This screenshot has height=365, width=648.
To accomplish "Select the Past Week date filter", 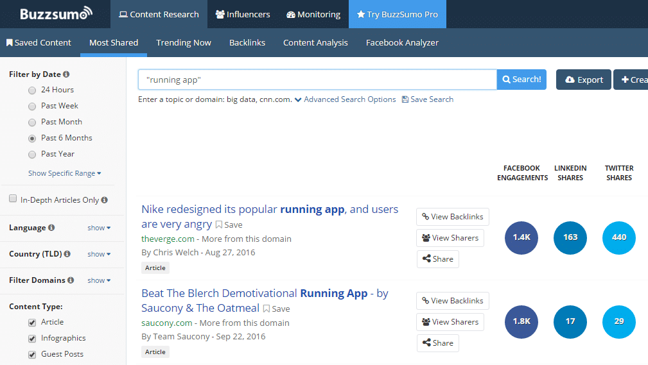I will tap(32, 106).
